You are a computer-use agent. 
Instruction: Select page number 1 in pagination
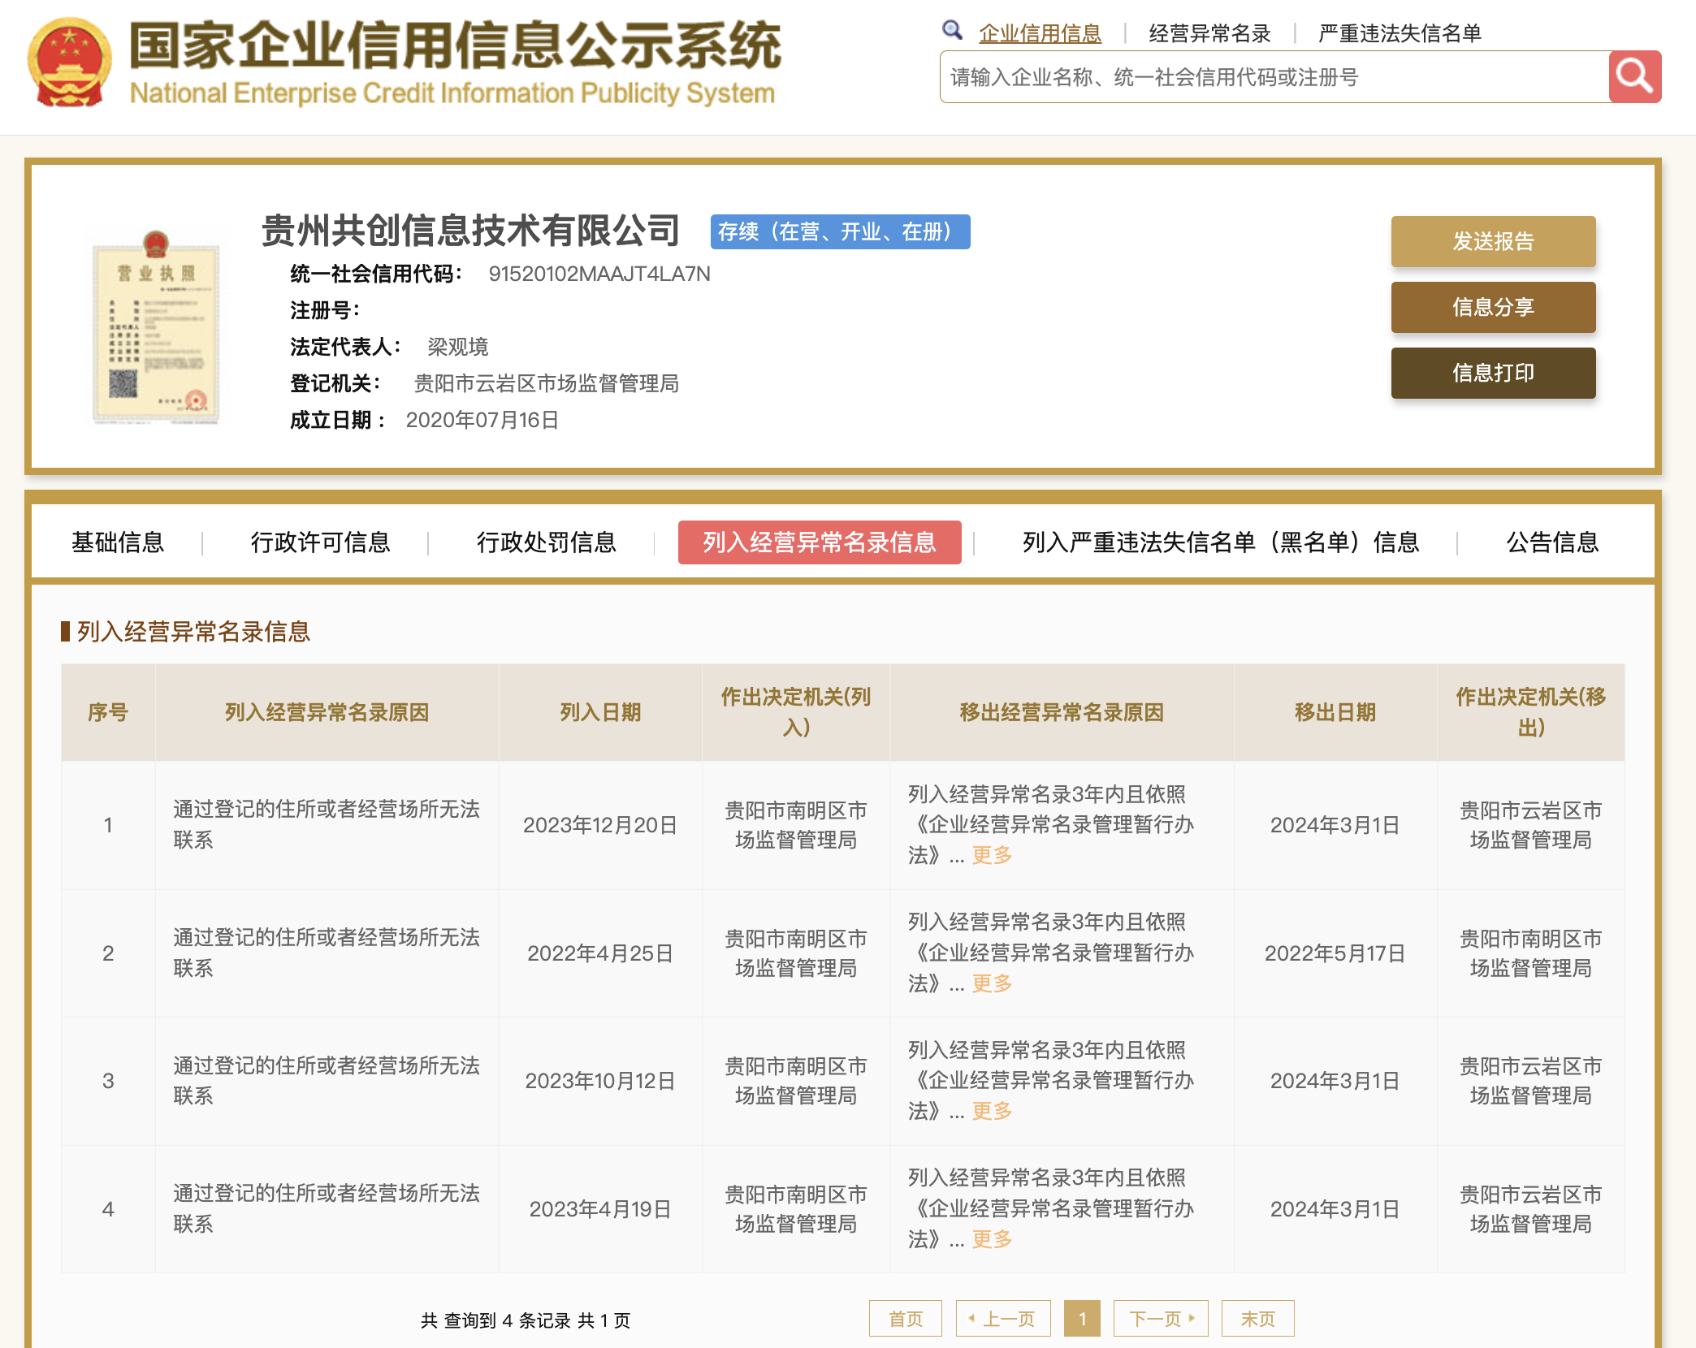click(x=1082, y=1319)
